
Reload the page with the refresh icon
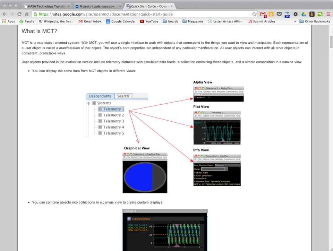tap(19, 14)
